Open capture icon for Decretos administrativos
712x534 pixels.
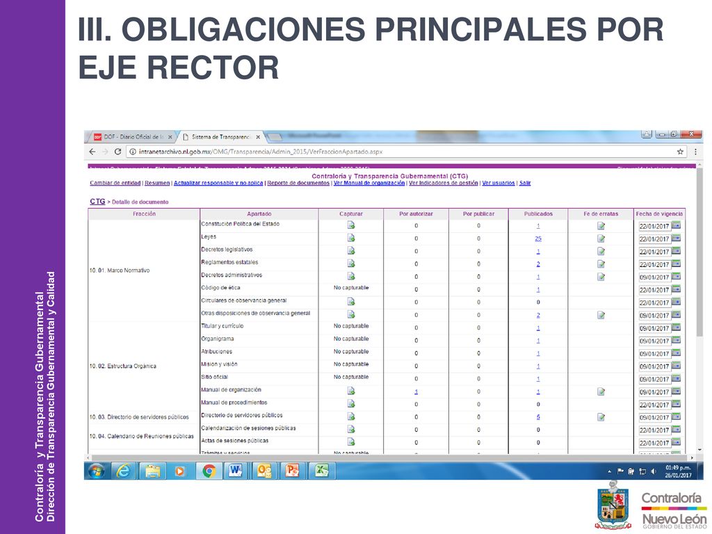(x=350, y=275)
